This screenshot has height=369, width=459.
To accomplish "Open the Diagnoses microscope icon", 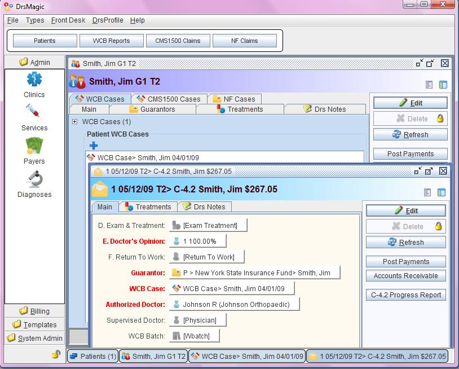I will [34, 179].
